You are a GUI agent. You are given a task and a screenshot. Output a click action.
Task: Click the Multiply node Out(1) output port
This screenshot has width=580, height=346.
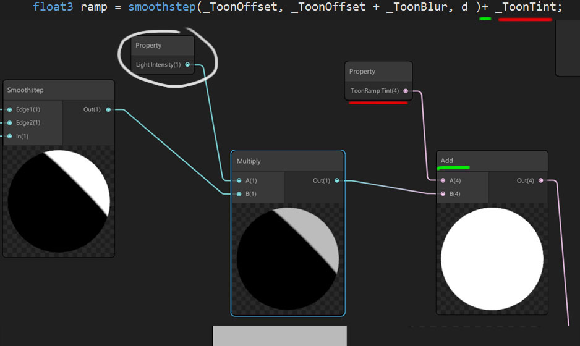click(x=336, y=181)
